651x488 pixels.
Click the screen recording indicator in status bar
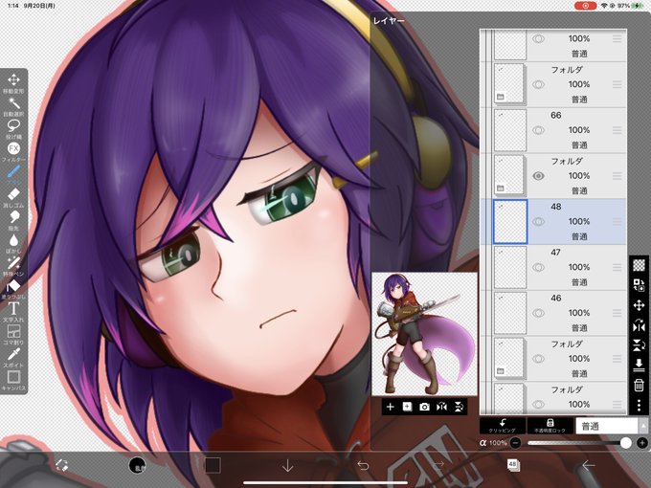pos(585,6)
